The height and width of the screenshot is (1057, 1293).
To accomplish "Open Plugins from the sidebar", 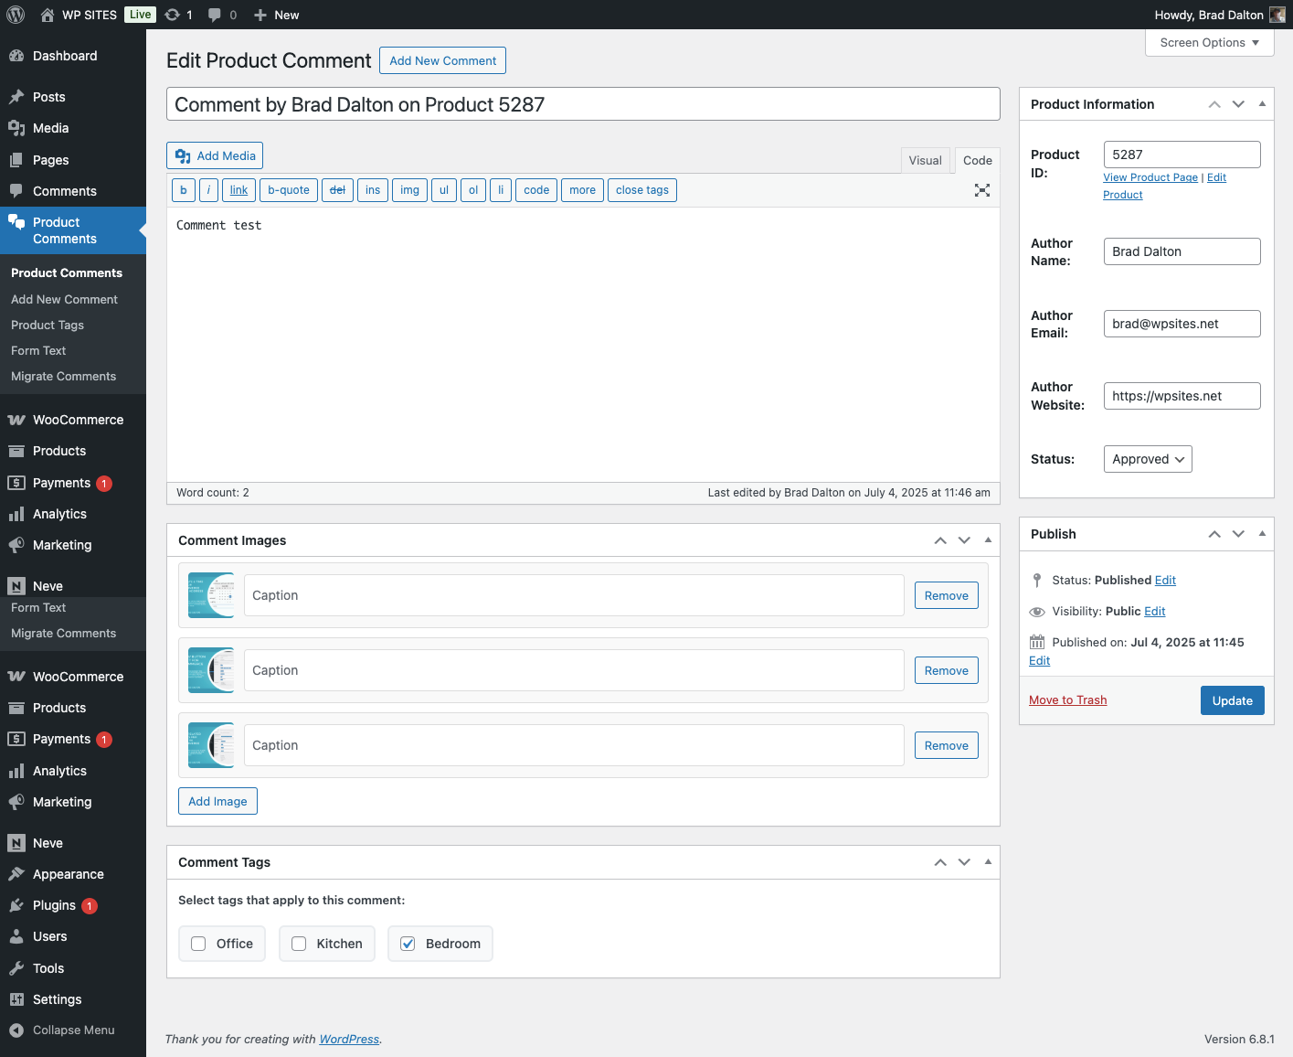I will coord(54,905).
